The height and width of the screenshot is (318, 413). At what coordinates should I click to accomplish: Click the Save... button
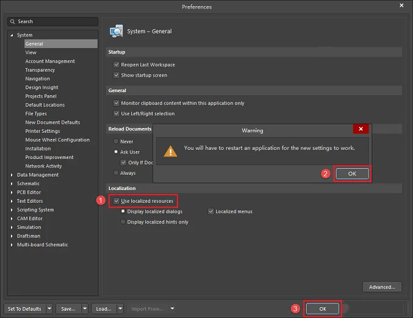[68, 308]
